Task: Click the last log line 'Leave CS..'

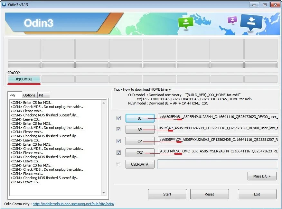Action: point(25,182)
